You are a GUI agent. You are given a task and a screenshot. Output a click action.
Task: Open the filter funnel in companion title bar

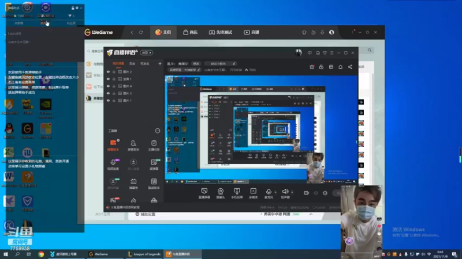click(x=325, y=53)
